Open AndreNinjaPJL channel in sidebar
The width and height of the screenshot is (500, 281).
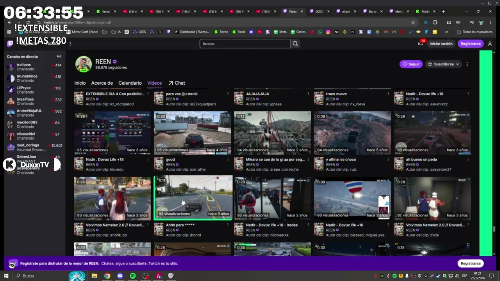(x=34, y=113)
